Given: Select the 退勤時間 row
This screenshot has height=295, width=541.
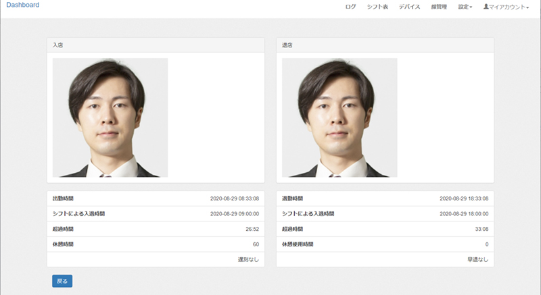Looking at the screenshot, I should [385, 198].
